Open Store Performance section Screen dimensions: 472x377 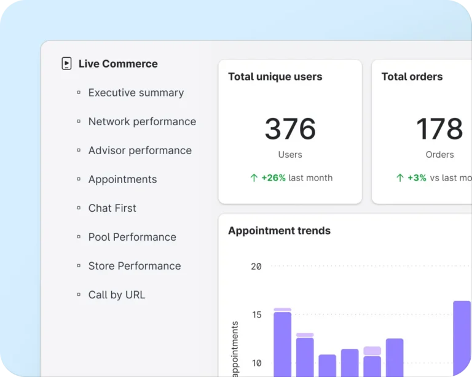pyautogui.click(x=135, y=266)
